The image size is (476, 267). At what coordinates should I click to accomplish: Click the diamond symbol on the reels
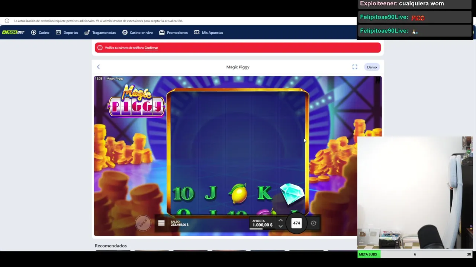tap(292, 194)
